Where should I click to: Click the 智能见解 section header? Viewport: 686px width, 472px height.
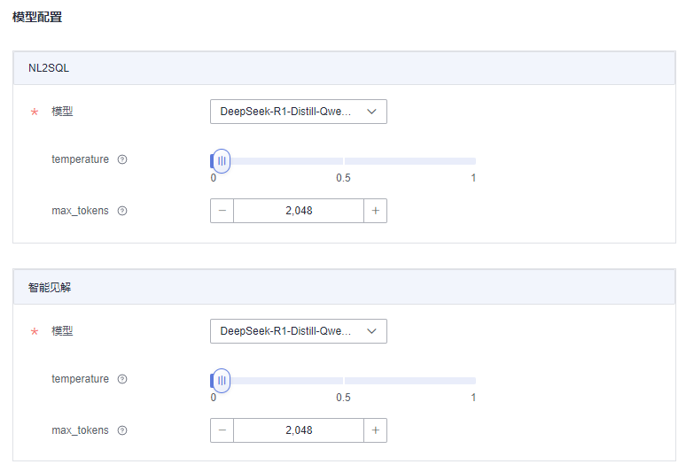(x=344, y=288)
